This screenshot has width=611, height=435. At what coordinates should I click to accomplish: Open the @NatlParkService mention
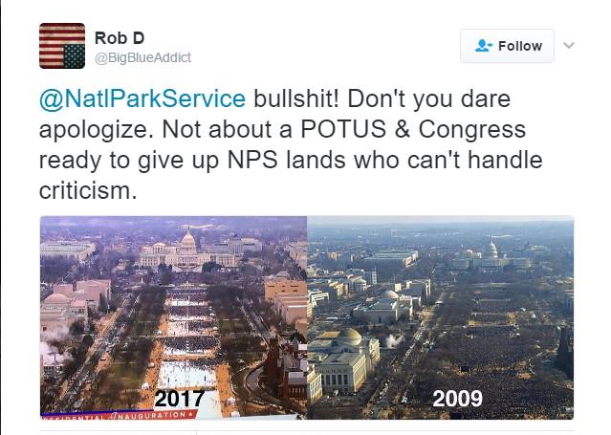click(142, 99)
